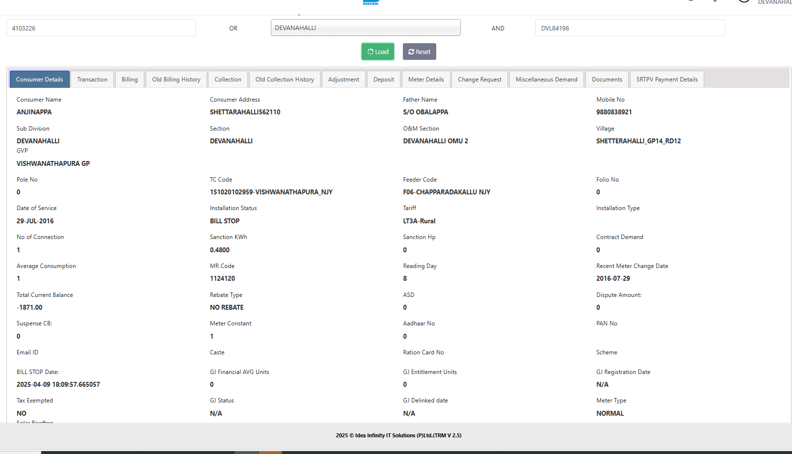Click the Contract Demand label
This screenshot has width=792, height=454.
tap(620, 237)
